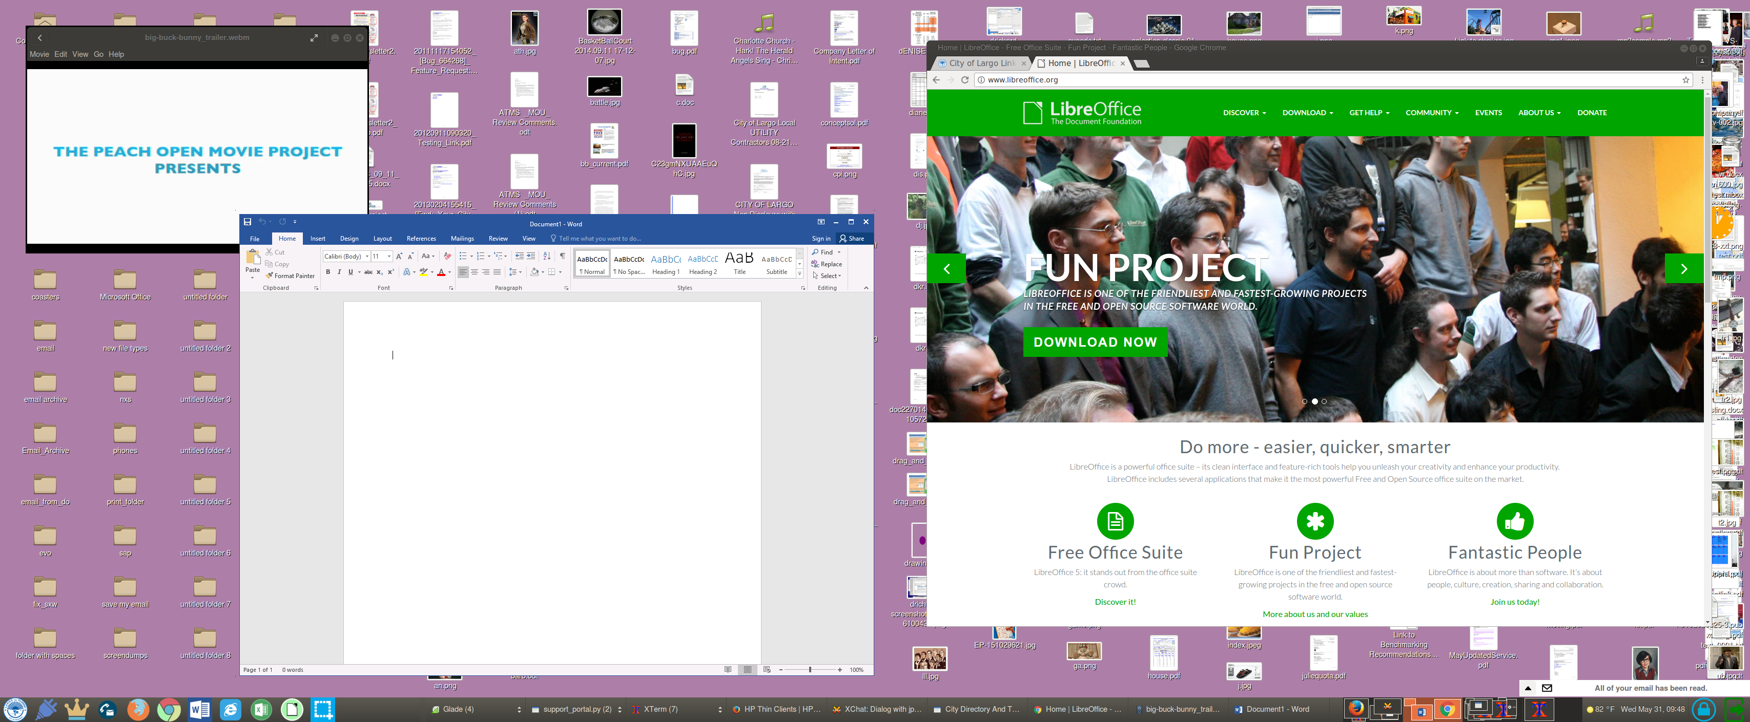Switch to the Insert tab in Word
The width and height of the screenshot is (1750, 722).
tap(318, 239)
